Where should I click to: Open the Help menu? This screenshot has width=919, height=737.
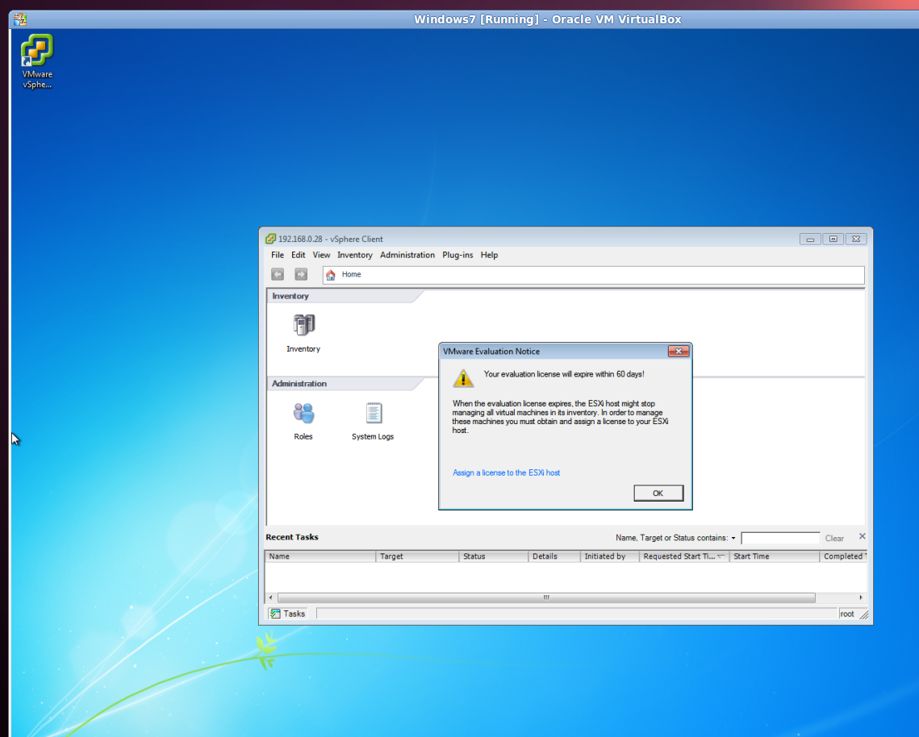(490, 255)
